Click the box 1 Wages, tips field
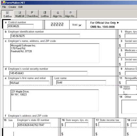 click(131, 36)
